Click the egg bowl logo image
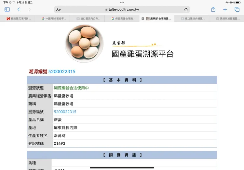This screenshot has width=244, height=170. coord(84,43)
